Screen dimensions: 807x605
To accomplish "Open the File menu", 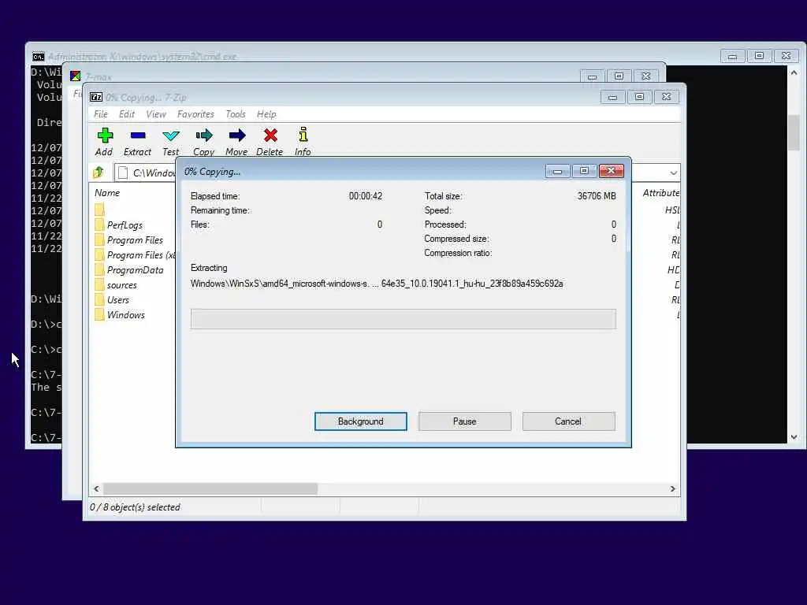I will click(x=101, y=114).
